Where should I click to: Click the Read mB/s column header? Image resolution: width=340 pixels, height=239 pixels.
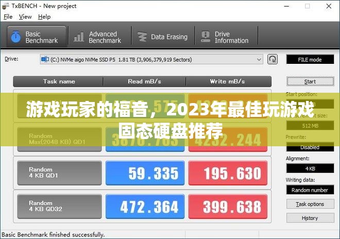point(144,81)
